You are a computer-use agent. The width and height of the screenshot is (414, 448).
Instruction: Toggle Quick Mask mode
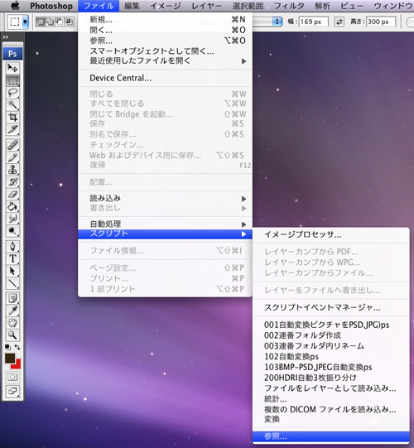tap(12, 377)
